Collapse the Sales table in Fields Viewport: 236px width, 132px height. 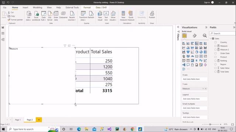211,38
